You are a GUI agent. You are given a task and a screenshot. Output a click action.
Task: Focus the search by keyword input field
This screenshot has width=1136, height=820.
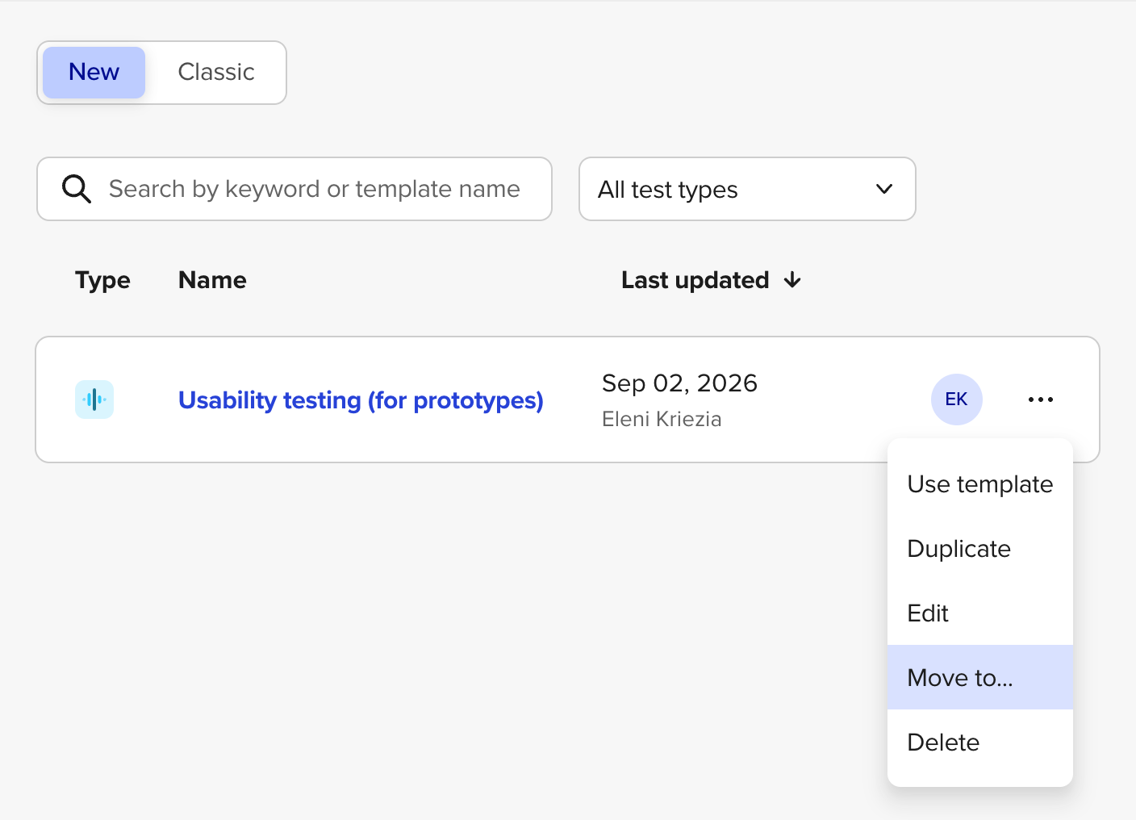[x=294, y=189]
